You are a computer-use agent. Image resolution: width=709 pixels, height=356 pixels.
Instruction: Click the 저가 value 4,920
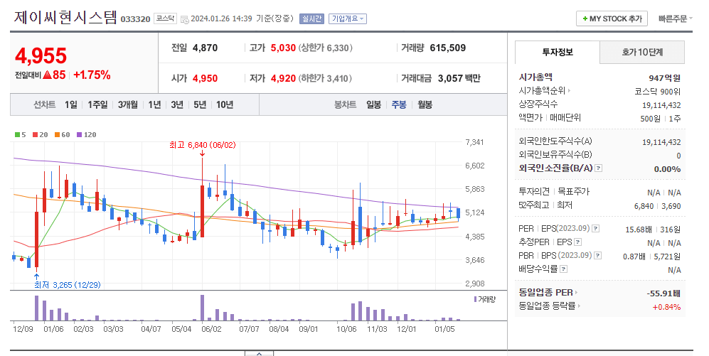[x=283, y=79]
